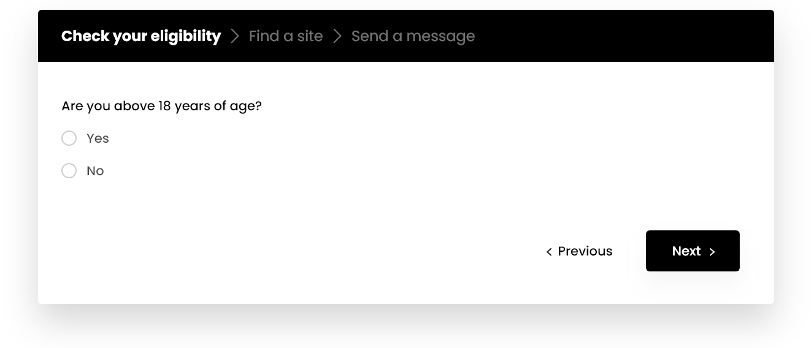Click the word "Previous" in the footer

[585, 251]
